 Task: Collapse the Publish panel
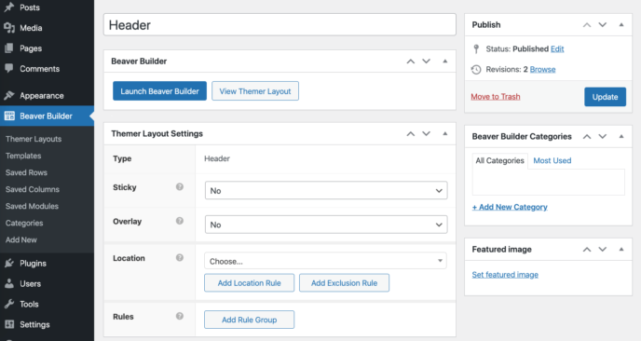click(x=621, y=25)
